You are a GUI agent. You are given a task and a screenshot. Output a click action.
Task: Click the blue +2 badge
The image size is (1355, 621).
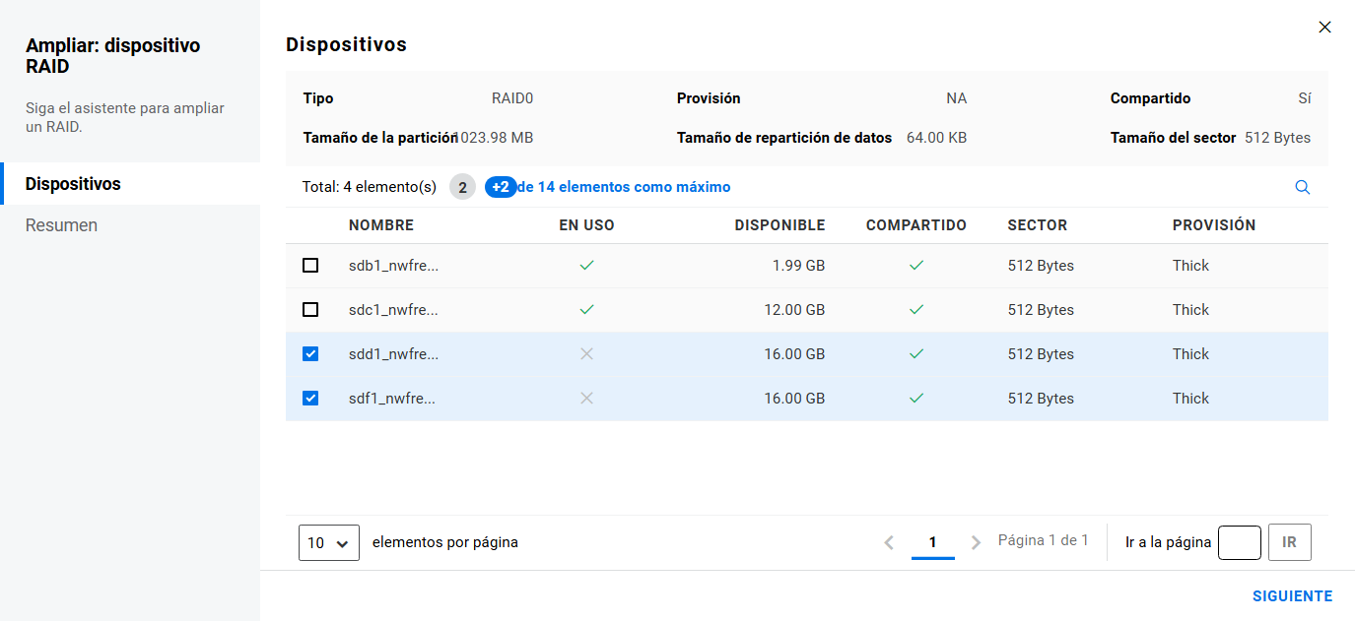point(501,187)
